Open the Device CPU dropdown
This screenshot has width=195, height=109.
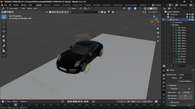[x=186, y=78]
